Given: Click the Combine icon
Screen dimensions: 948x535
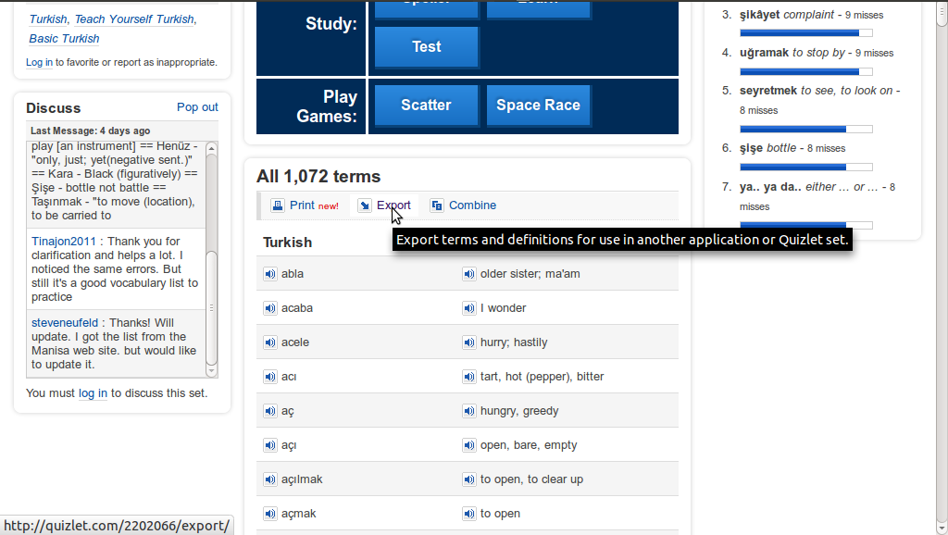Looking at the screenshot, I should point(435,205).
